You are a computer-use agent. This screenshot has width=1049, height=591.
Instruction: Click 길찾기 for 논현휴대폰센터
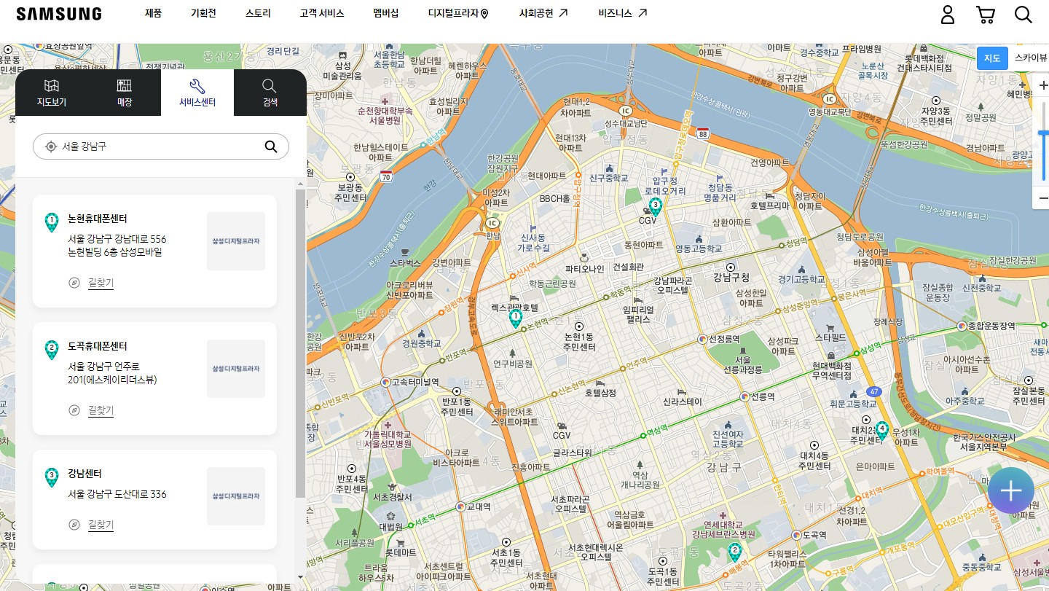click(x=101, y=283)
